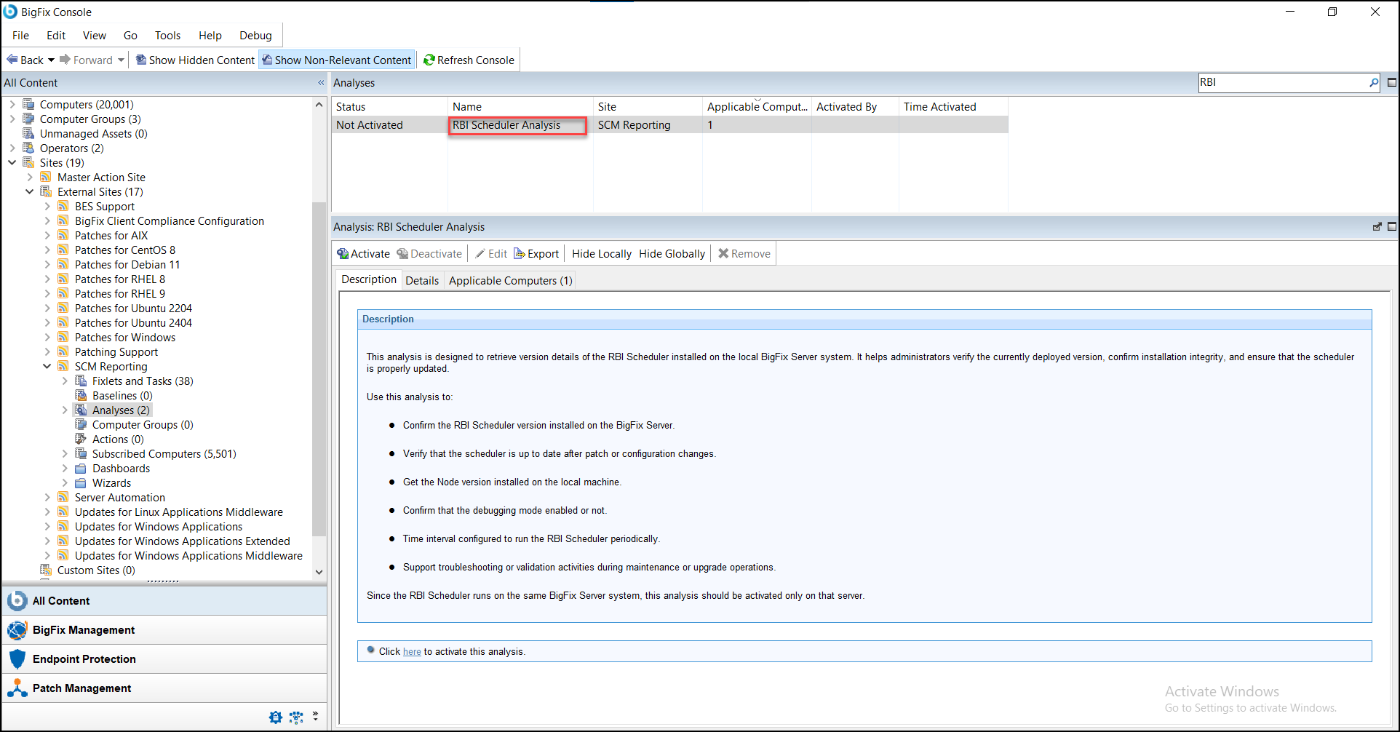Open the Applicable Computers (1) tab
Viewport: 1400px width, 732px height.
510,280
